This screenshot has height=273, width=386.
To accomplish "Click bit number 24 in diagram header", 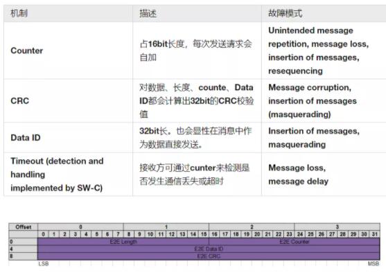I will (x=300, y=234).
